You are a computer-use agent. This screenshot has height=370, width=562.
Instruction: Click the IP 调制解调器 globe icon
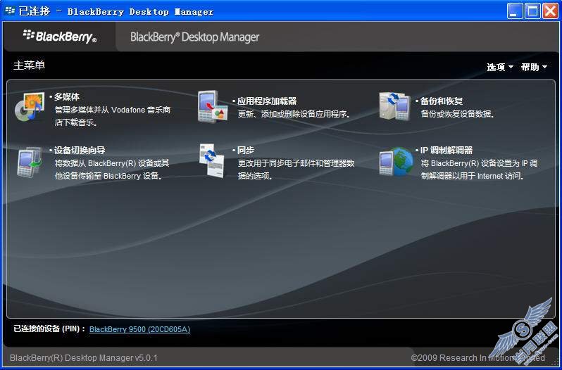[x=396, y=162]
